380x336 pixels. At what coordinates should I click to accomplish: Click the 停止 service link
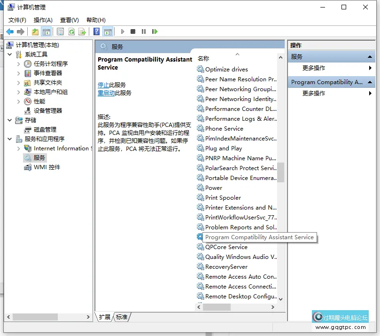click(103, 85)
